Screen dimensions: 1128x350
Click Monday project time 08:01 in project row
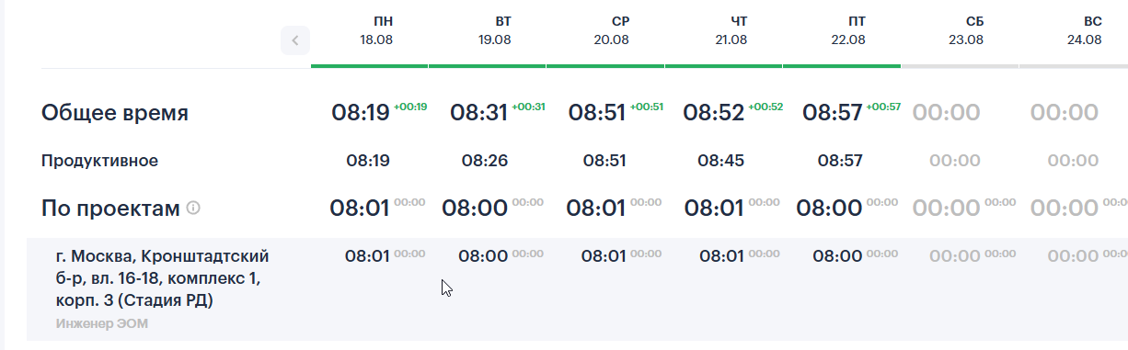(368, 256)
